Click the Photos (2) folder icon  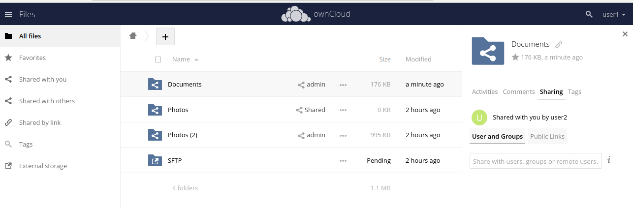(155, 135)
